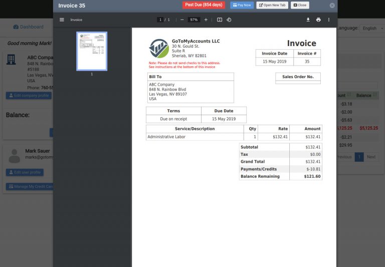Click Edit user profile button behind the dialog
This screenshot has height=267, width=385.
click(25, 172)
